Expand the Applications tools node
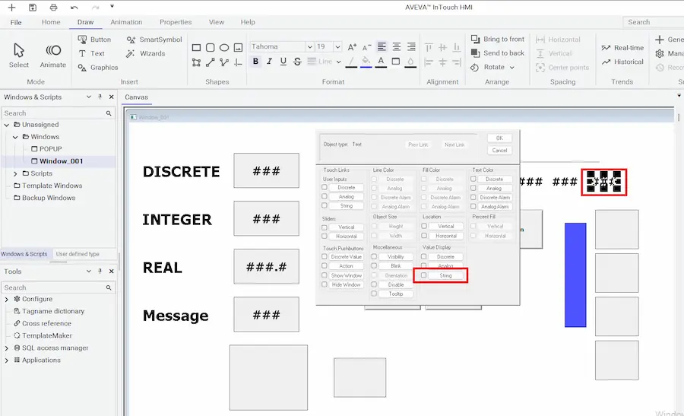 (7, 360)
